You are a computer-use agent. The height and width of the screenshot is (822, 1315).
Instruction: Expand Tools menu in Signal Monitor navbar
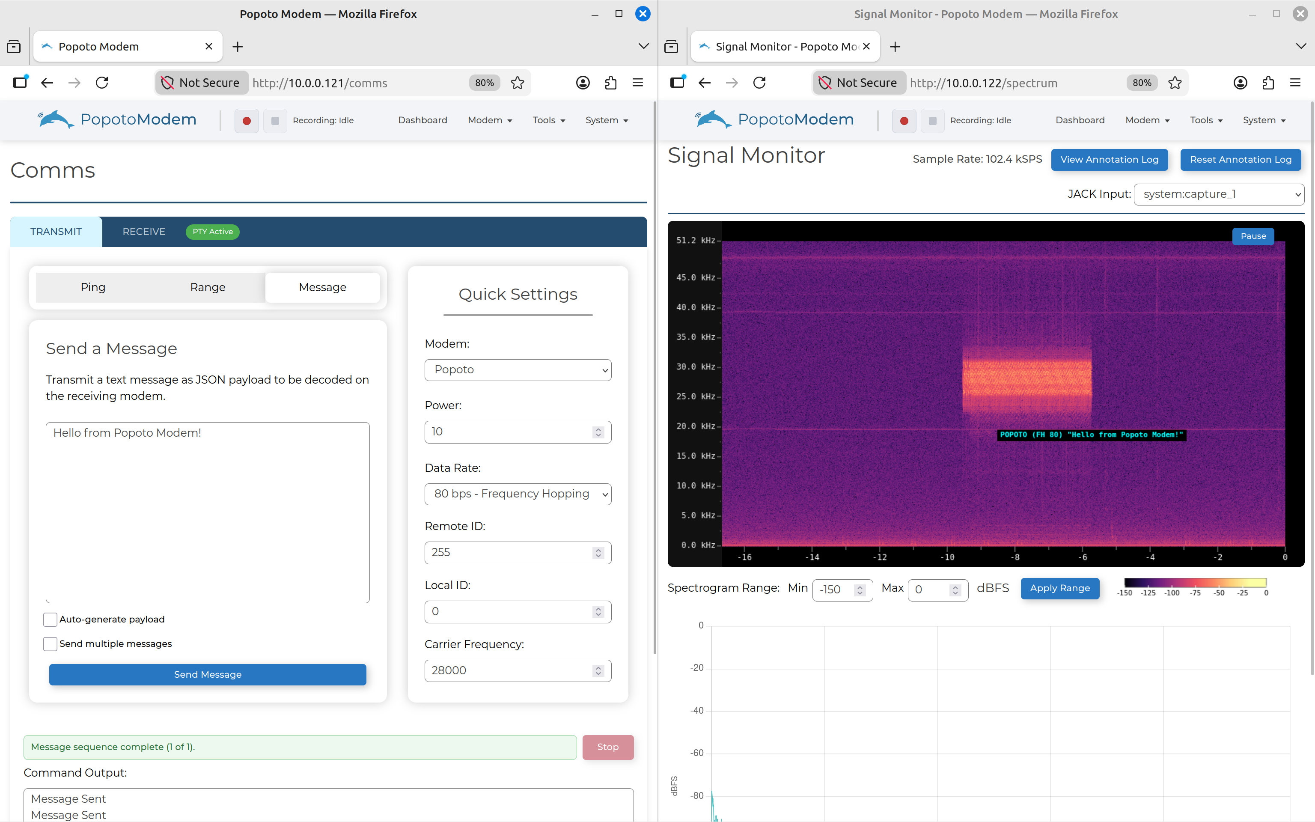click(x=1206, y=120)
